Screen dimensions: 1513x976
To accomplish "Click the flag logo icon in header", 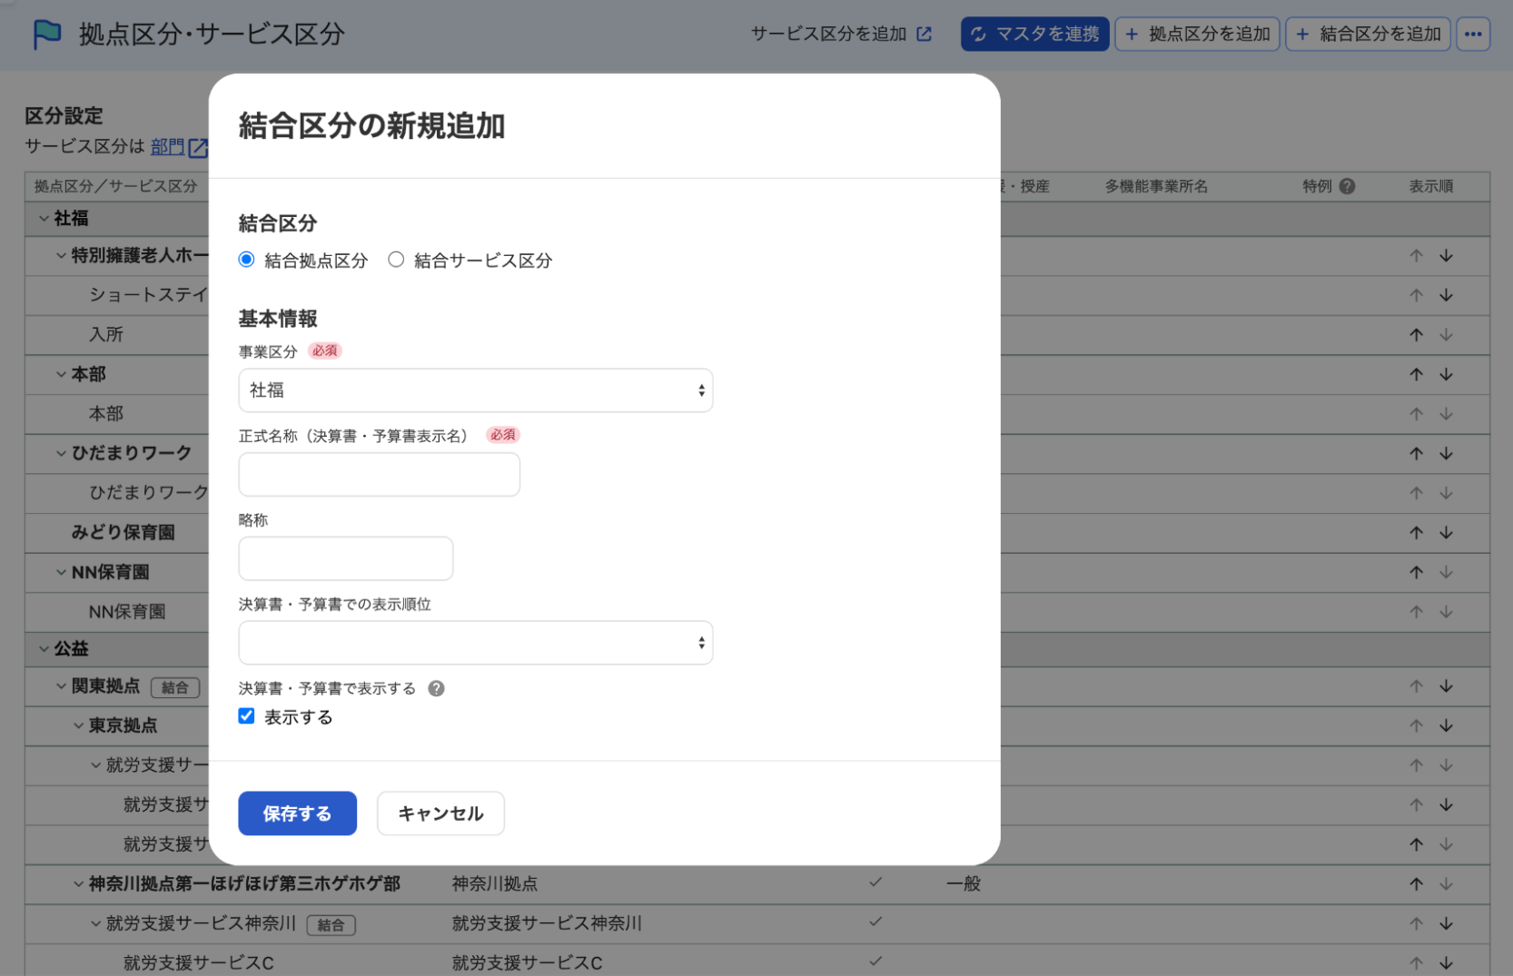I will pos(47,35).
